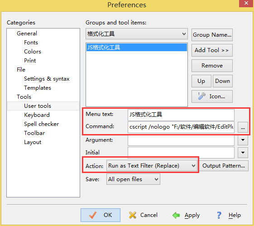Expand the Initial directory dropdown arrow
Screen dimensions: 254x226
pyautogui.click(x=243, y=153)
